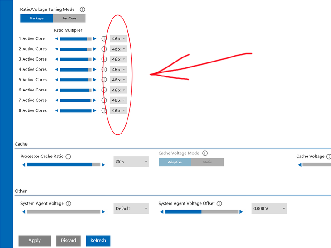Click right arrow of 1 Active Core slider
Image resolution: width=331 pixels, height=248 pixels.
point(95,39)
